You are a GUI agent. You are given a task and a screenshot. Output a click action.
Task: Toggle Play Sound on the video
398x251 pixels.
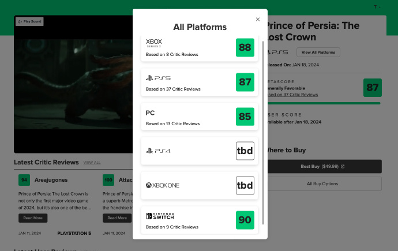[x=29, y=21]
